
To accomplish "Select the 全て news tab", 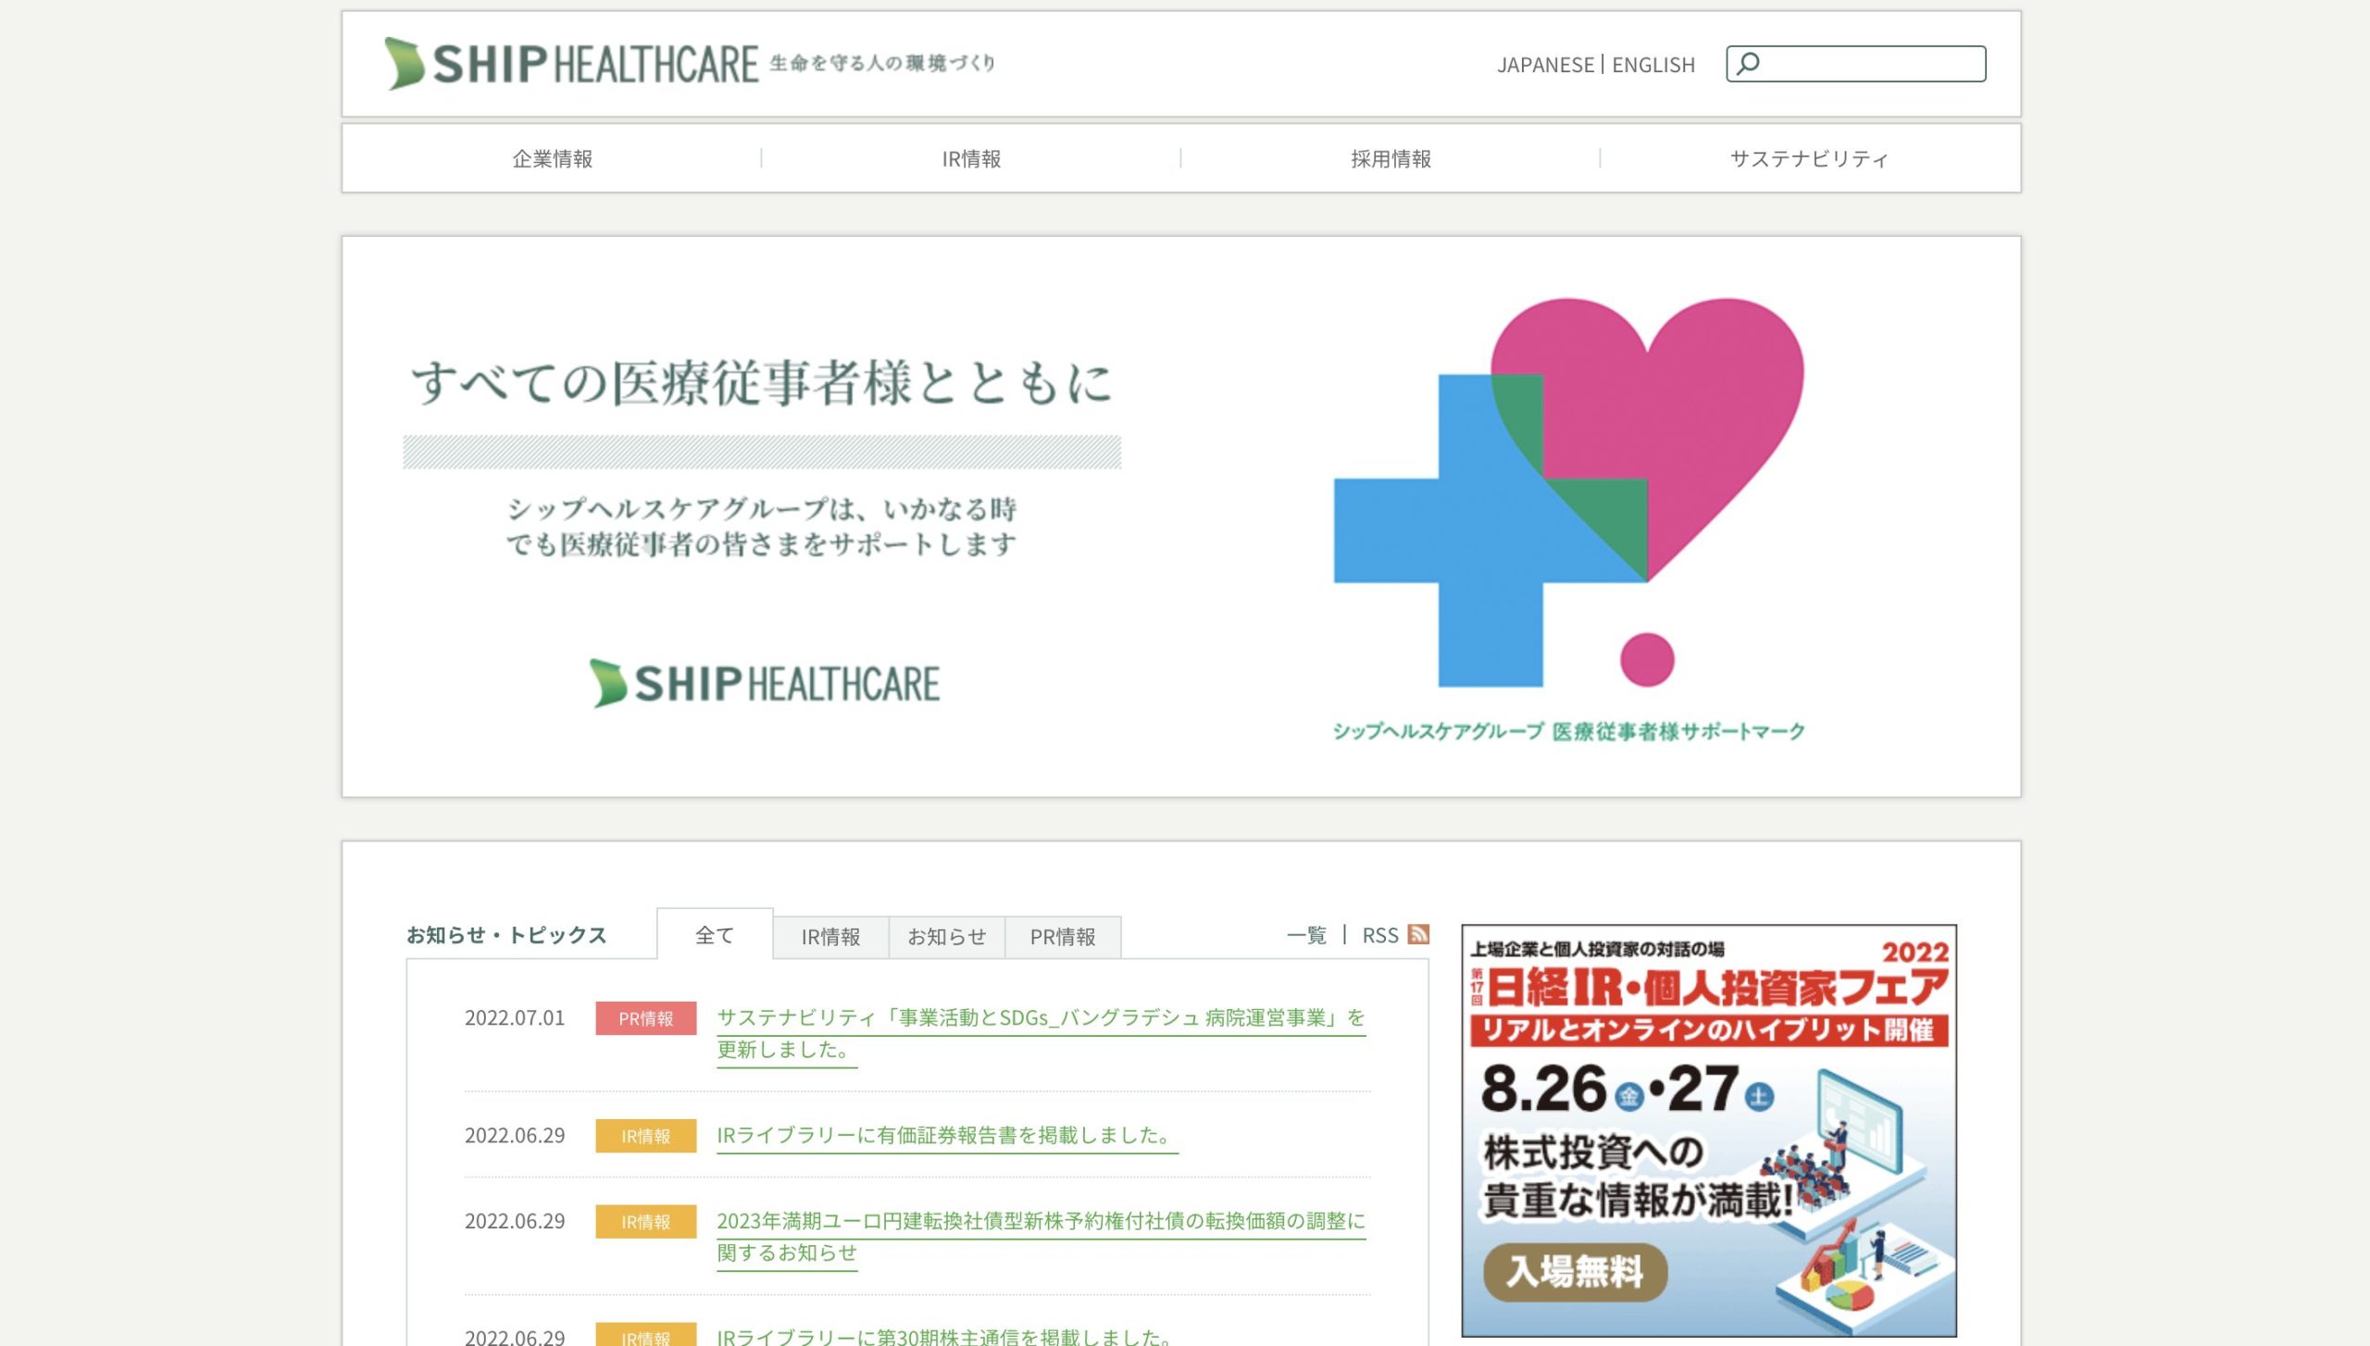I will 715,935.
